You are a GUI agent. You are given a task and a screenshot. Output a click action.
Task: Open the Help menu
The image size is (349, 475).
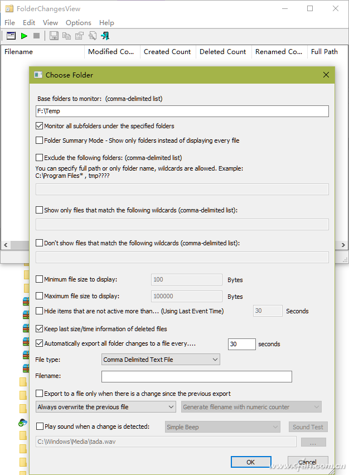click(106, 23)
